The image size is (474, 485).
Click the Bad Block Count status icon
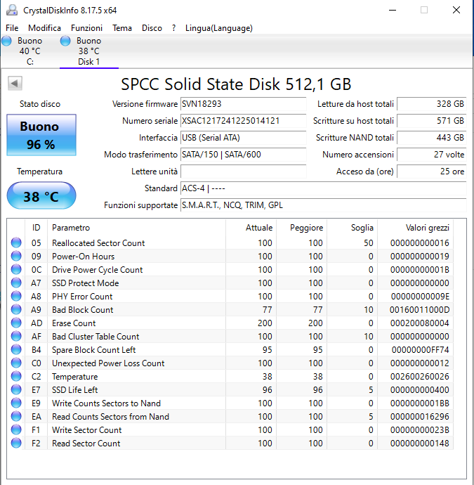pyautogui.click(x=16, y=310)
